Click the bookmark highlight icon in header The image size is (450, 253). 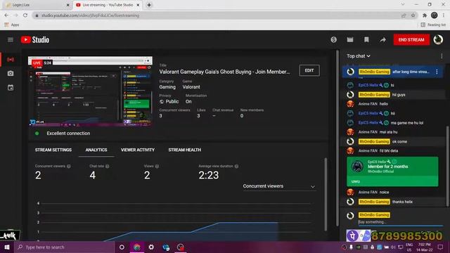(x=366, y=39)
